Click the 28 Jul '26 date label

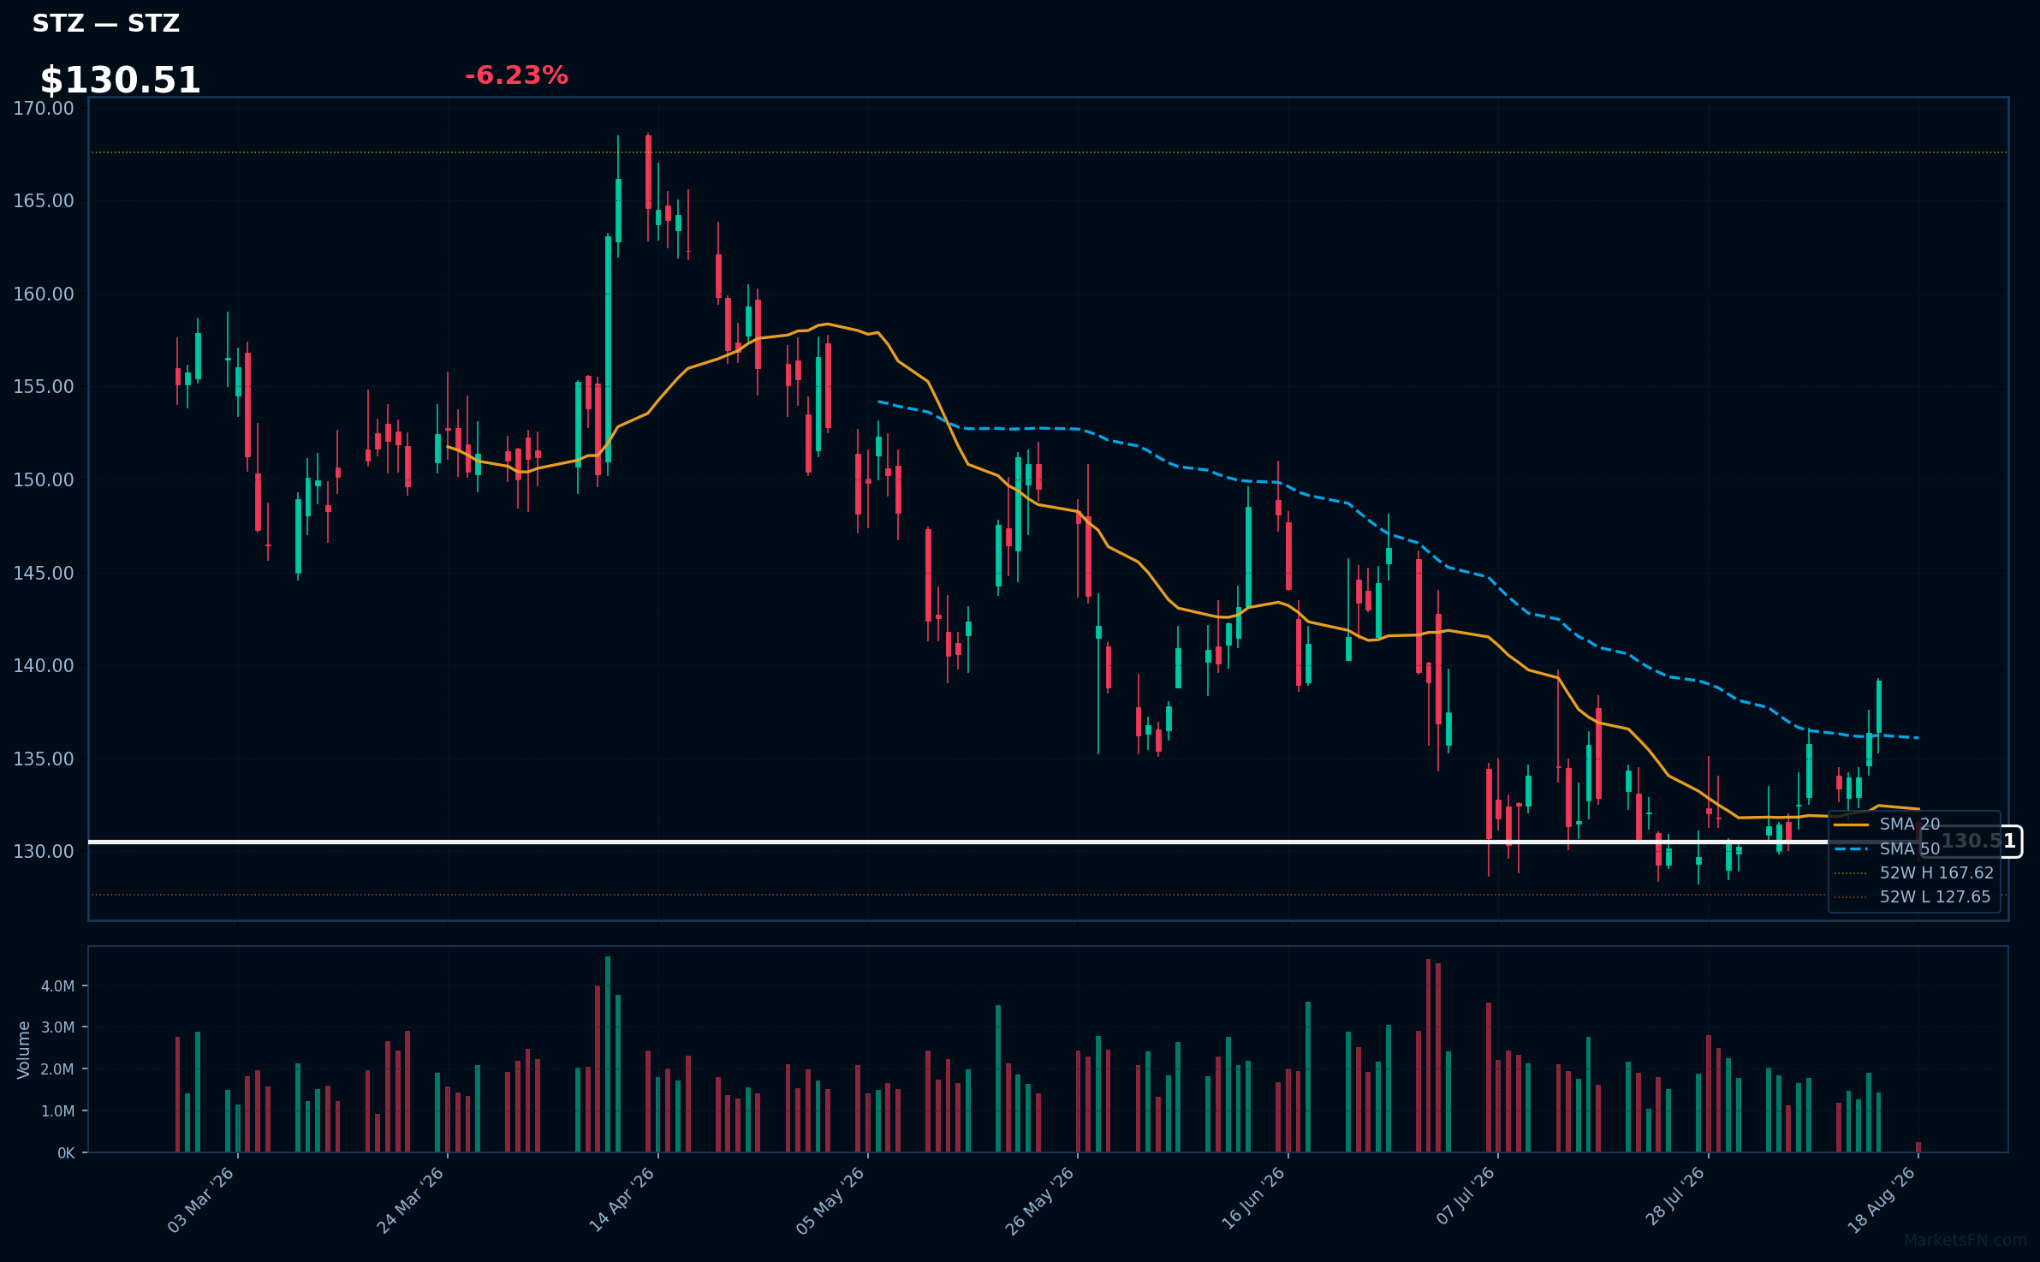tap(1675, 1196)
